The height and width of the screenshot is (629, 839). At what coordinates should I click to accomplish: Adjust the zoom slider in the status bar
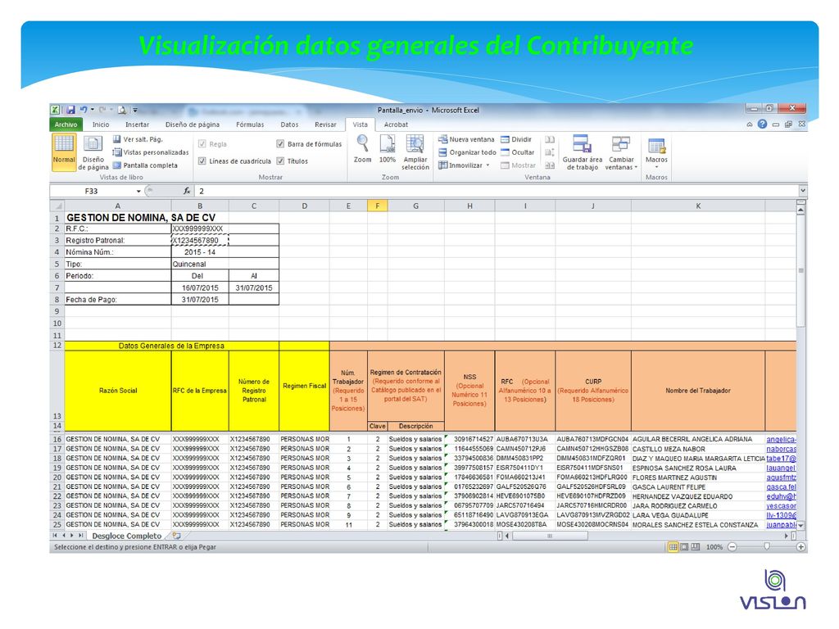pyautogui.click(x=767, y=546)
